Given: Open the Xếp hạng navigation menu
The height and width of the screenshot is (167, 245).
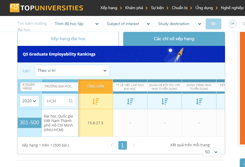Looking at the screenshot, I should click(109, 8).
